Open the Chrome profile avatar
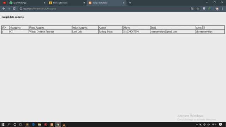Screen dimensions: 226x127 tap(217, 9)
